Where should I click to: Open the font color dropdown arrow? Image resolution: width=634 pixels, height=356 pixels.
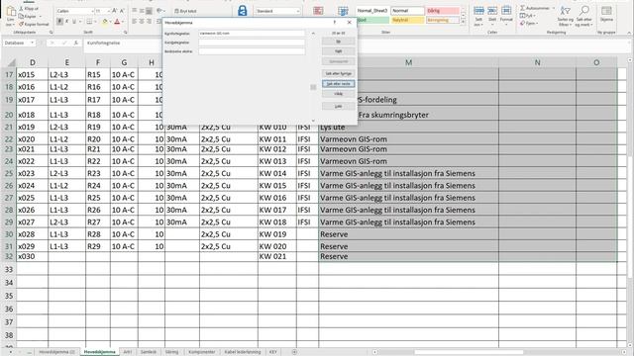click(123, 22)
